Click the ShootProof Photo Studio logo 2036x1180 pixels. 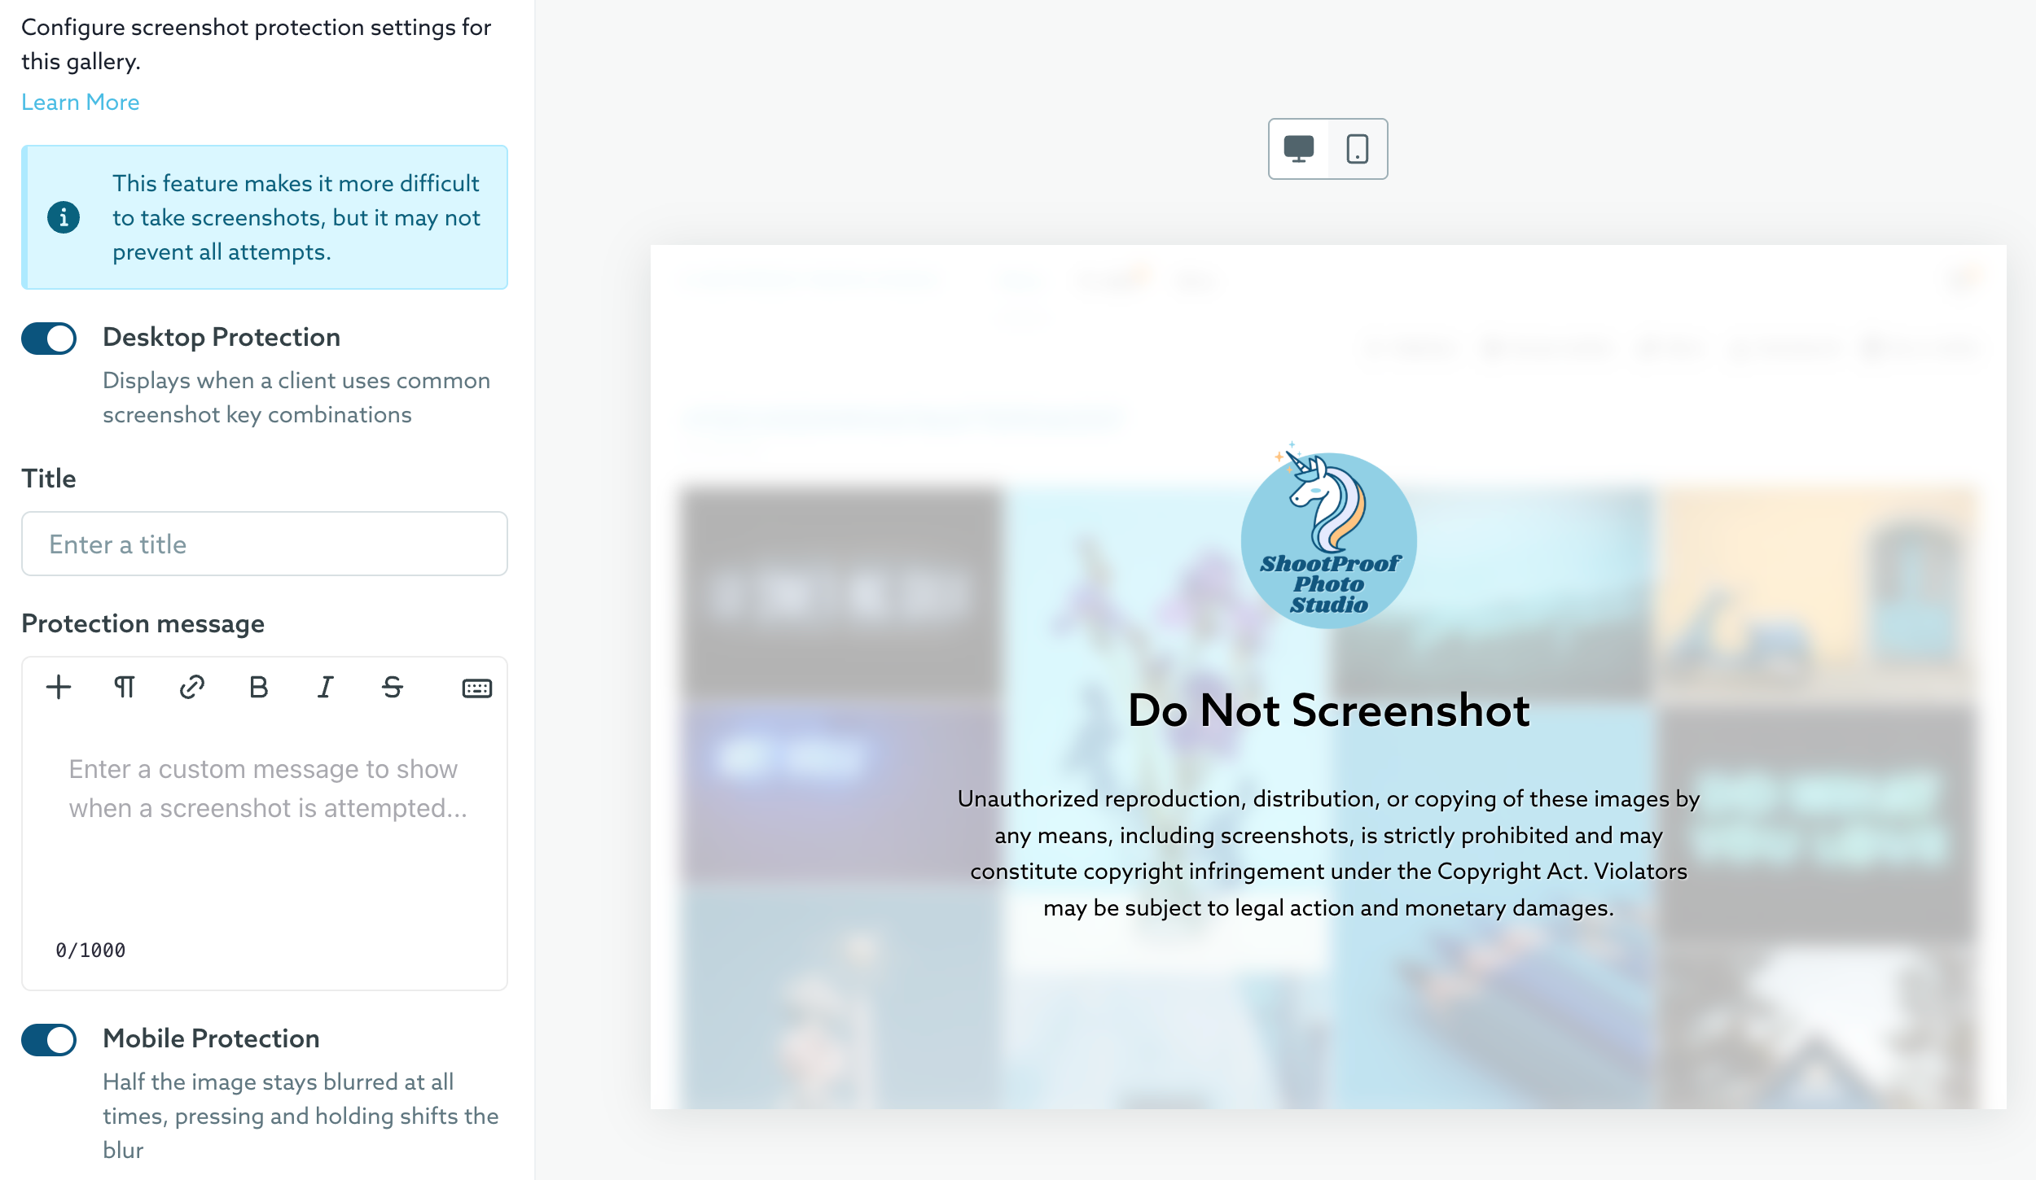tap(1328, 540)
